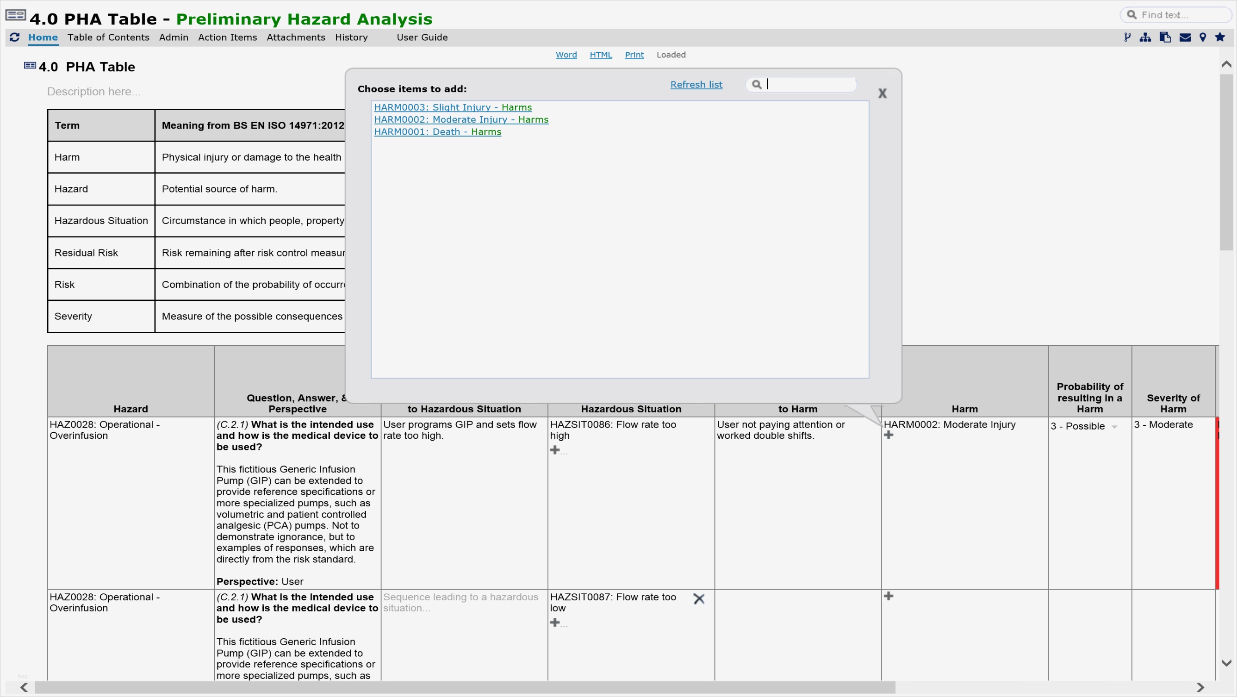Select HARM0001: Death - Harms item
Screen dimensions: 1237x697
click(437, 131)
